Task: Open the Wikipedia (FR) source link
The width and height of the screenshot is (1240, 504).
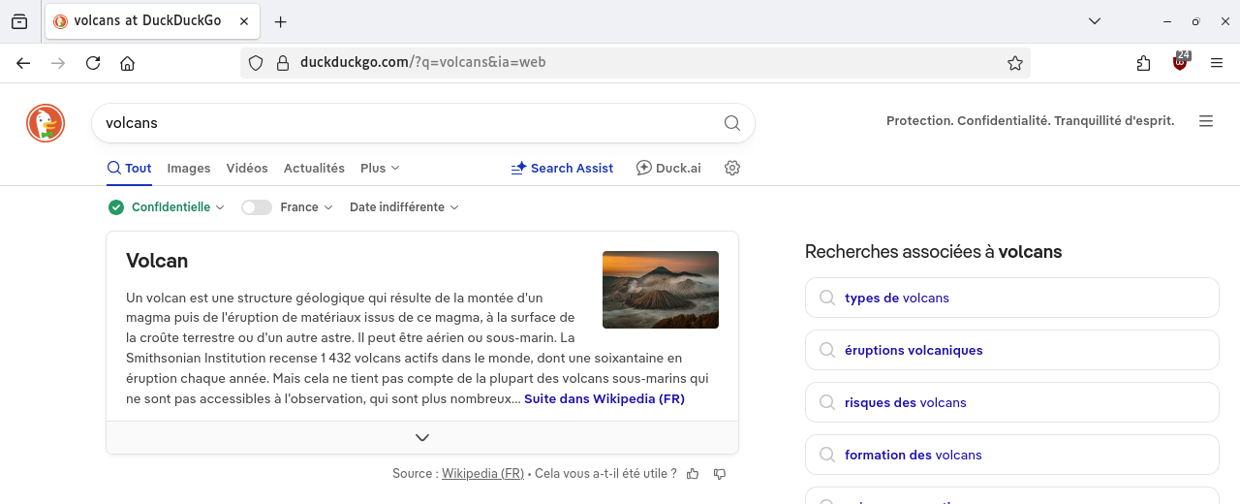Action: (482, 474)
